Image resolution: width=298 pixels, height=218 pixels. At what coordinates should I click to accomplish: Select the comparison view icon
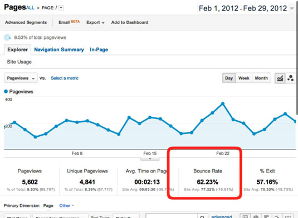(277, 216)
